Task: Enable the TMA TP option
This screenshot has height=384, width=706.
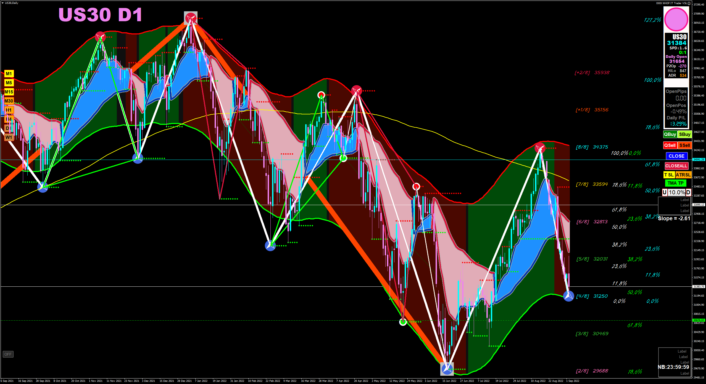Action: tap(675, 183)
